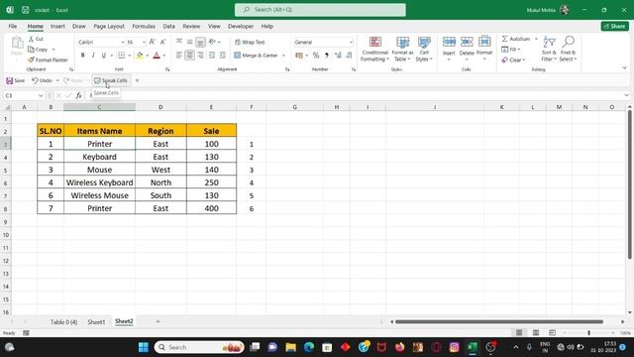Click percent style icon

pos(316,56)
